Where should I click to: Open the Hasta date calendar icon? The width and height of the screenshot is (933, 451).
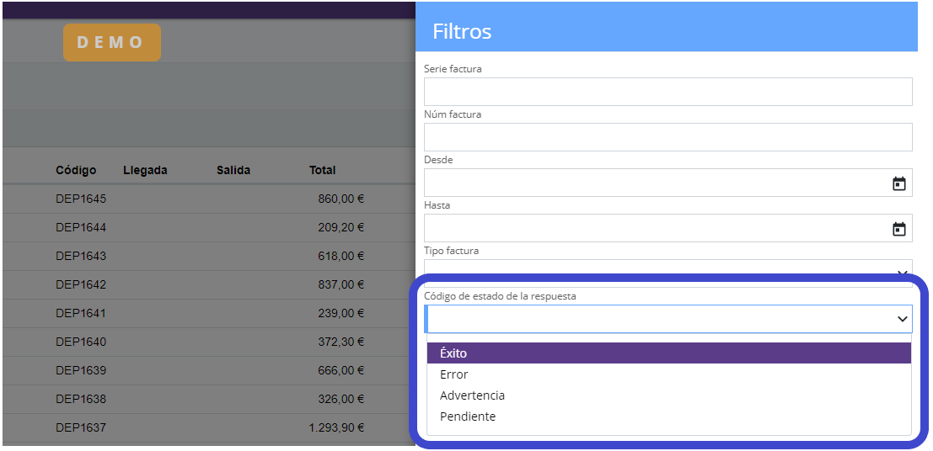(898, 229)
